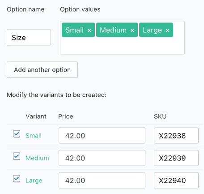
Task: Edit the SKU field X22938
Action: 176,136
